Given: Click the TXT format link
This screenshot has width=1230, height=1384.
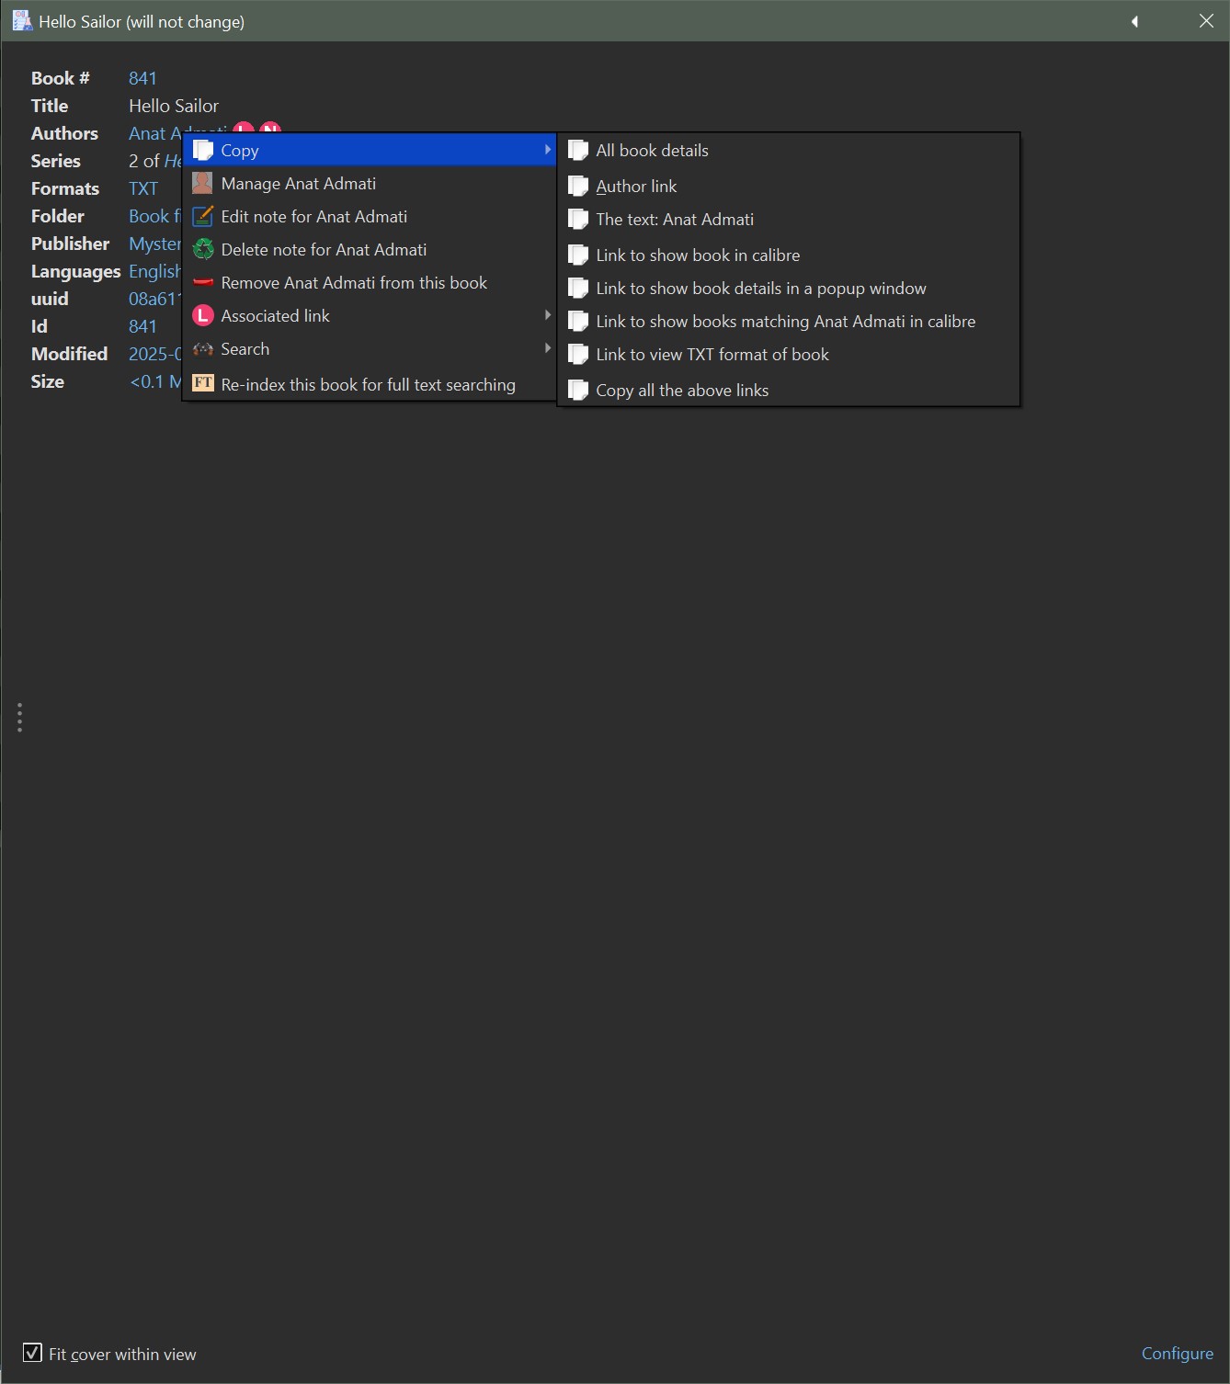Looking at the screenshot, I should coord(143,188).
